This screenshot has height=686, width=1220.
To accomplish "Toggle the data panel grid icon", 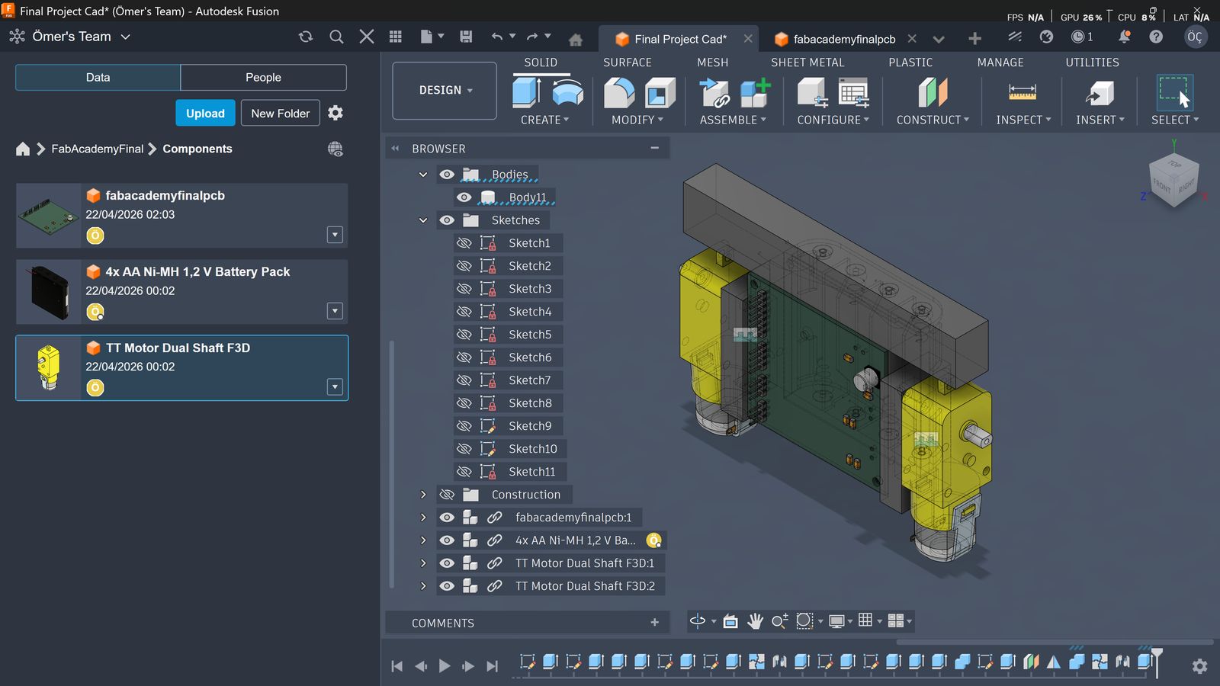I will pos(396,37).
